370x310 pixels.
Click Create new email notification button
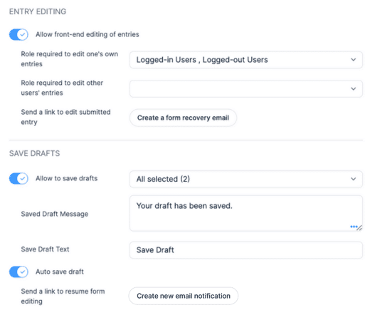184,296
